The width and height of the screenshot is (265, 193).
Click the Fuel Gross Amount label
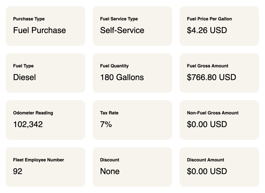[207, 66]
